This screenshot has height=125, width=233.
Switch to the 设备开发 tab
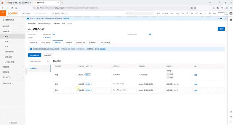tap(92, 43)
